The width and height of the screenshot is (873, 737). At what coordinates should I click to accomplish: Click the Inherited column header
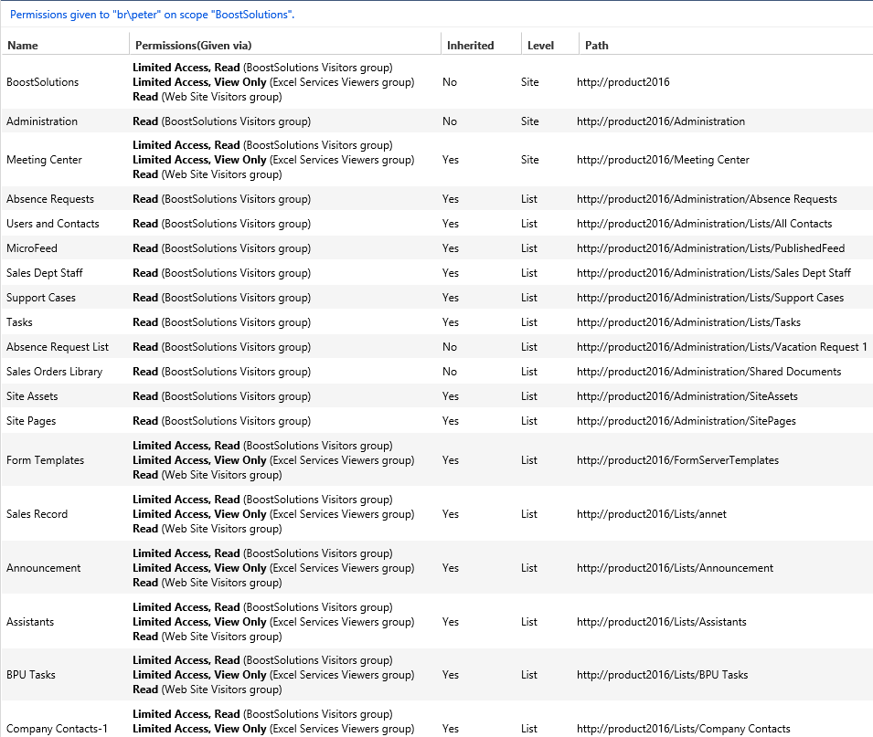tap(470, 46)
